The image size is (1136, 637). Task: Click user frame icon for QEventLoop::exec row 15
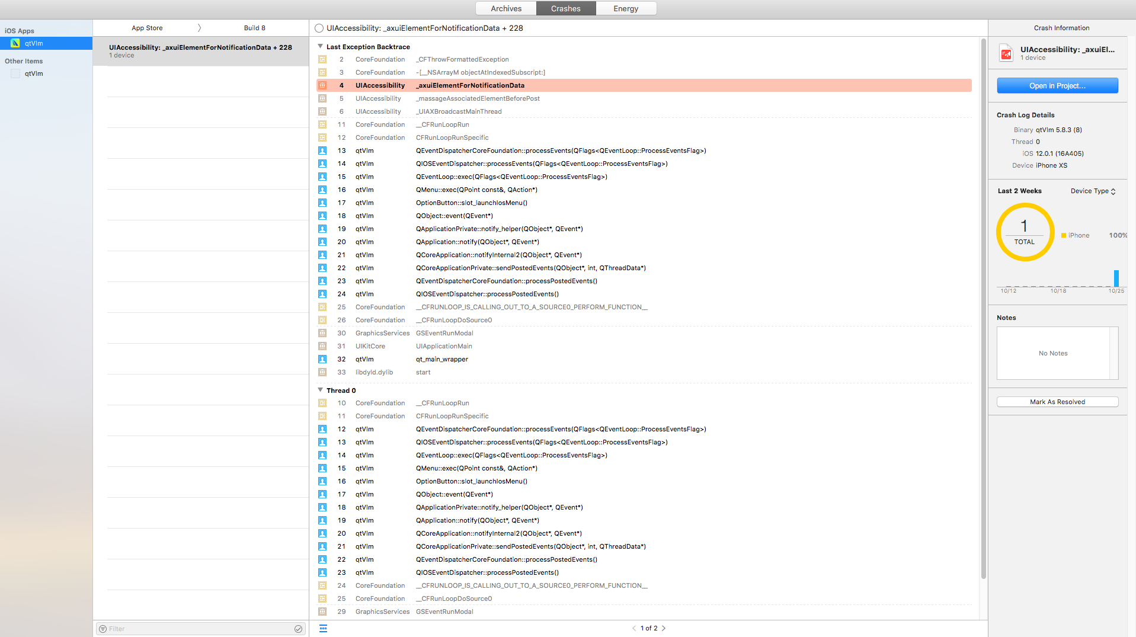click(322, 177)
